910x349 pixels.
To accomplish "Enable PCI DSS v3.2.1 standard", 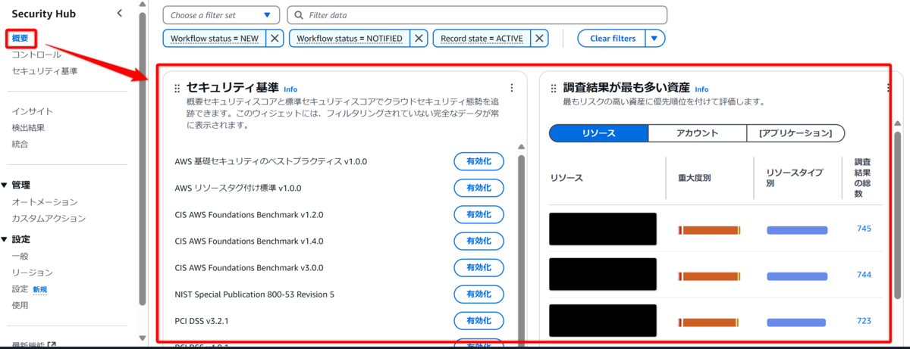I will coord(479,321).
